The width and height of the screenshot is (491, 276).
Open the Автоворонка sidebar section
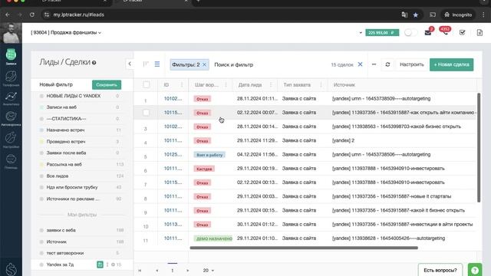(x=11, y=119)
